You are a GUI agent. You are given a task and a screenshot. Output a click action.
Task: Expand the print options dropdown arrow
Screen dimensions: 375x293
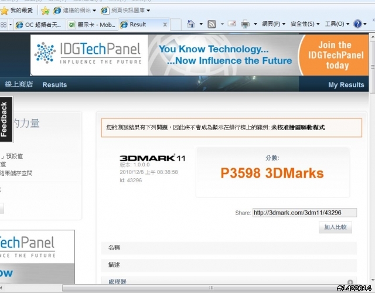(255, 24)
